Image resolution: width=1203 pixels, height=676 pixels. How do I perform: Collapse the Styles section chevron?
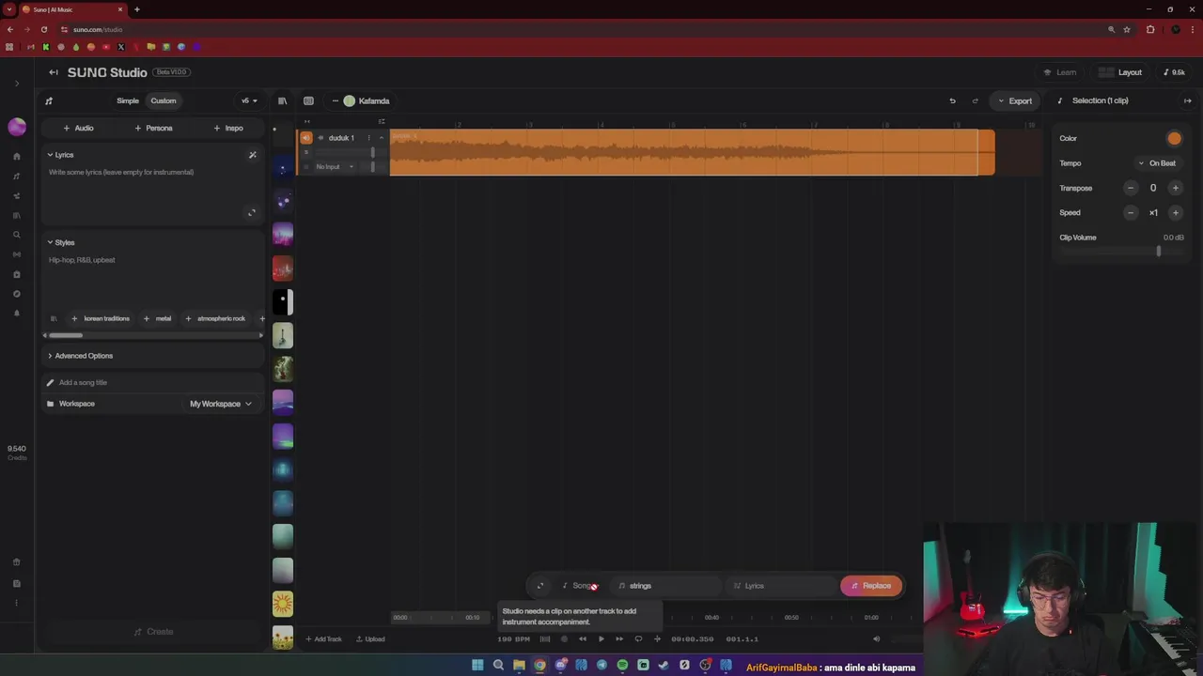(x=50, y=242)
